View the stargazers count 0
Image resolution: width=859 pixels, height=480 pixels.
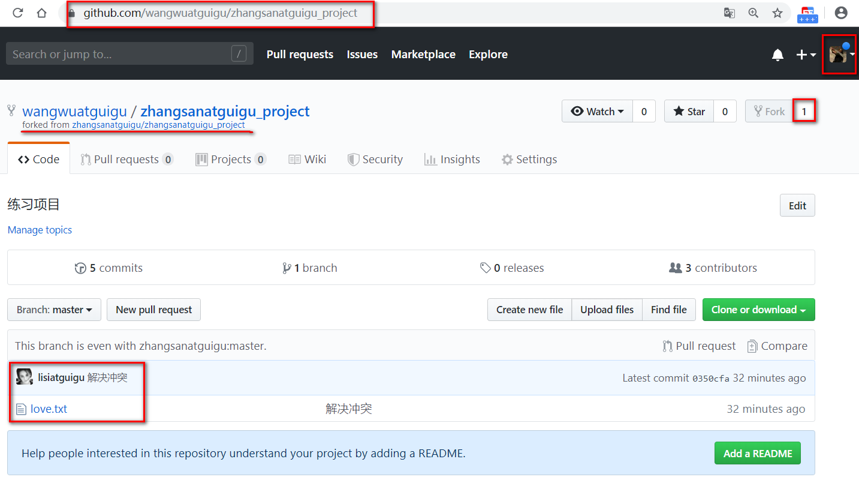coord(725,111)
